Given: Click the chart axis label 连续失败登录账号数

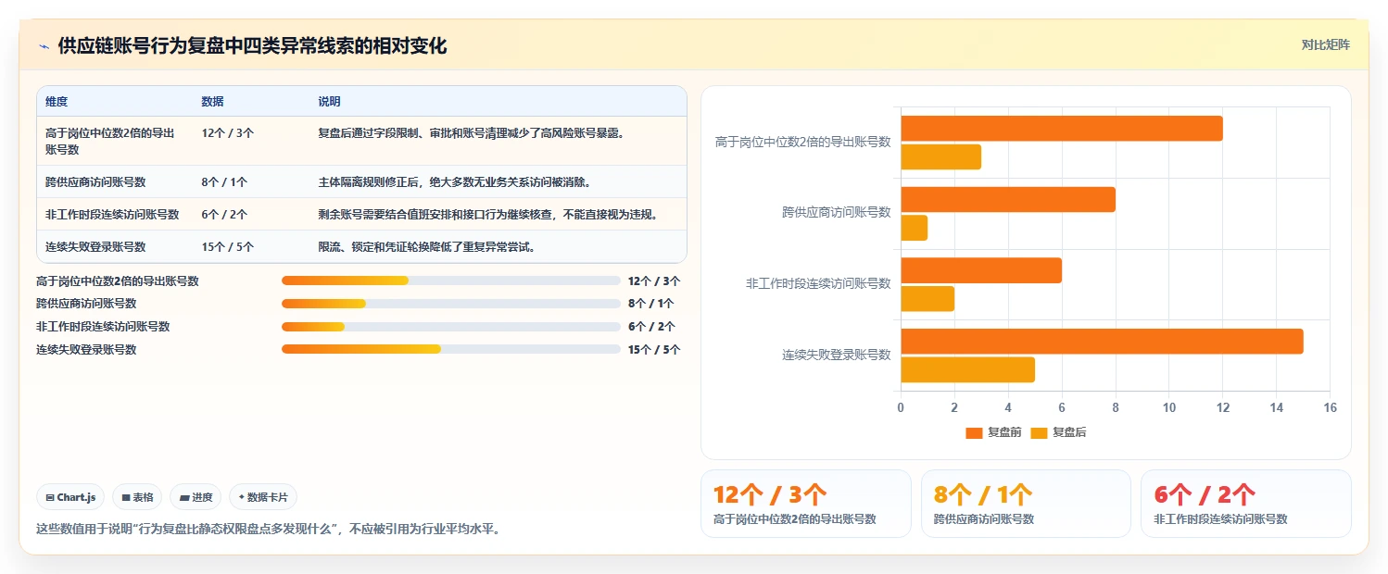Looking at the screenshot, I should coord(837,355).
